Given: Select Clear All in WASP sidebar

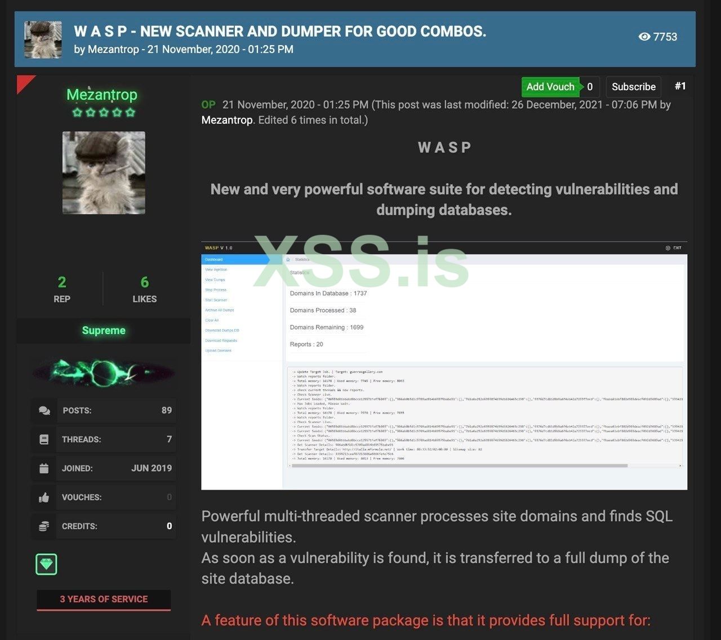Looking at the screenshot, I should (212, 321).
